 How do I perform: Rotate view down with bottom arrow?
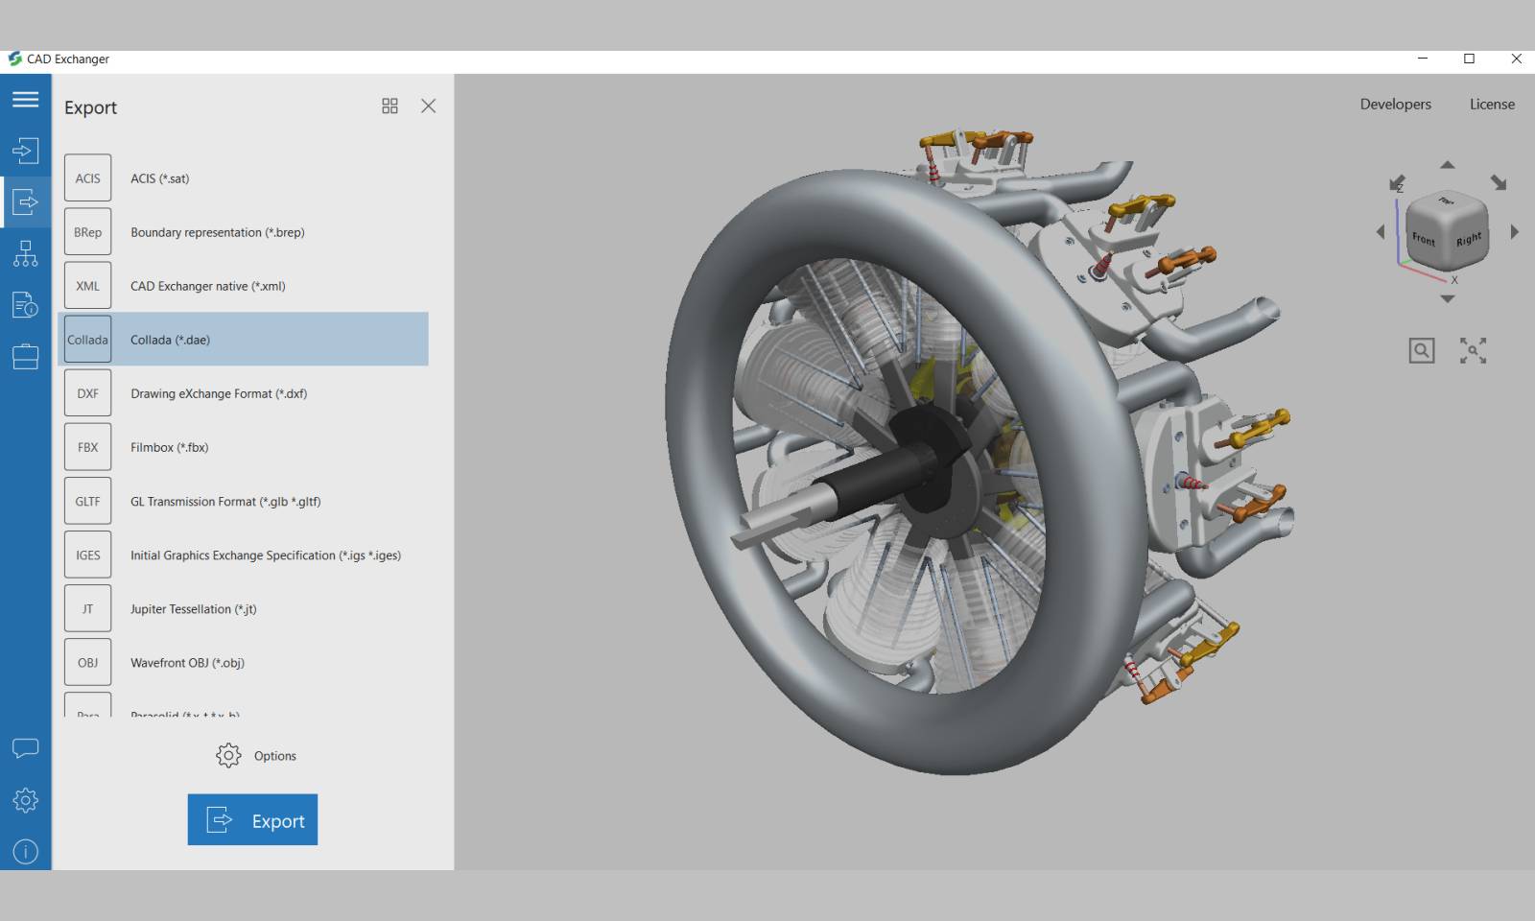click(1448, 299)
